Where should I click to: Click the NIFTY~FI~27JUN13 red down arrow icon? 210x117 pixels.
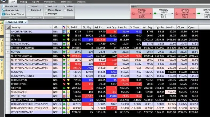click(x=64, y=56)
